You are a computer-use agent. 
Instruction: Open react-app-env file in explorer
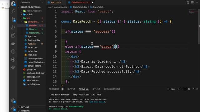tap(32, 58)
